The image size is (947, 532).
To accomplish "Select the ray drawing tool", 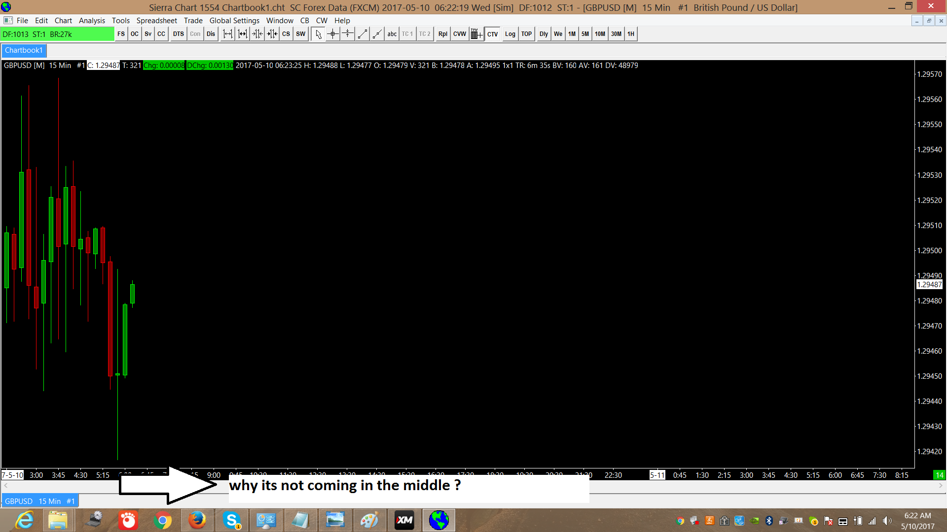I will pos(377,34).
